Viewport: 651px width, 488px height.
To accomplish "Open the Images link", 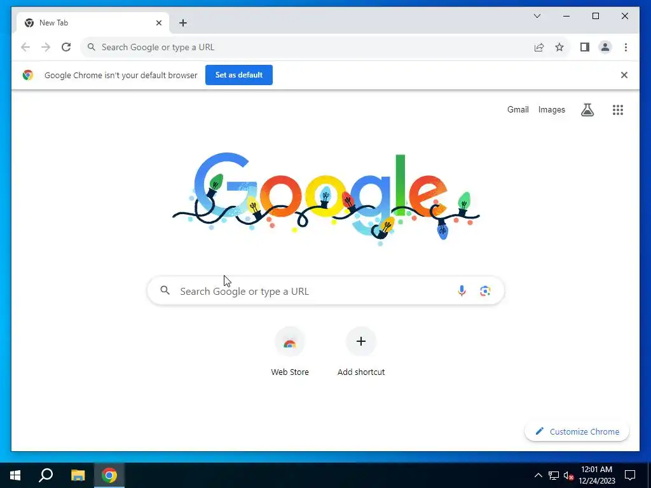I will coord(551,110).
